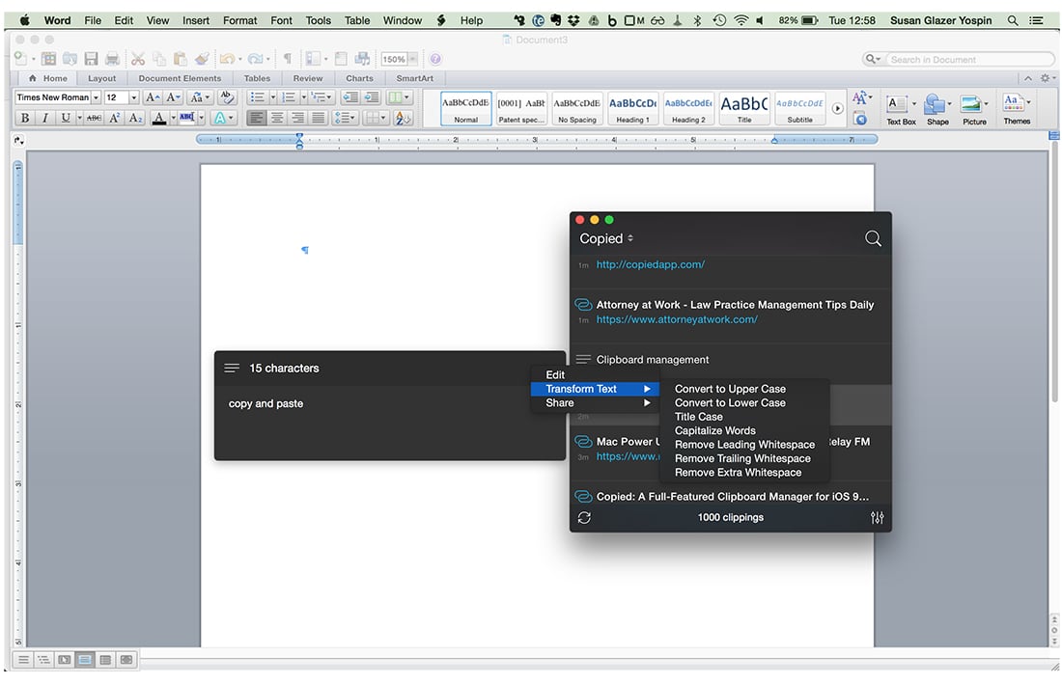
Task: Click the Cut scissors icon
Action: [138, 59]
